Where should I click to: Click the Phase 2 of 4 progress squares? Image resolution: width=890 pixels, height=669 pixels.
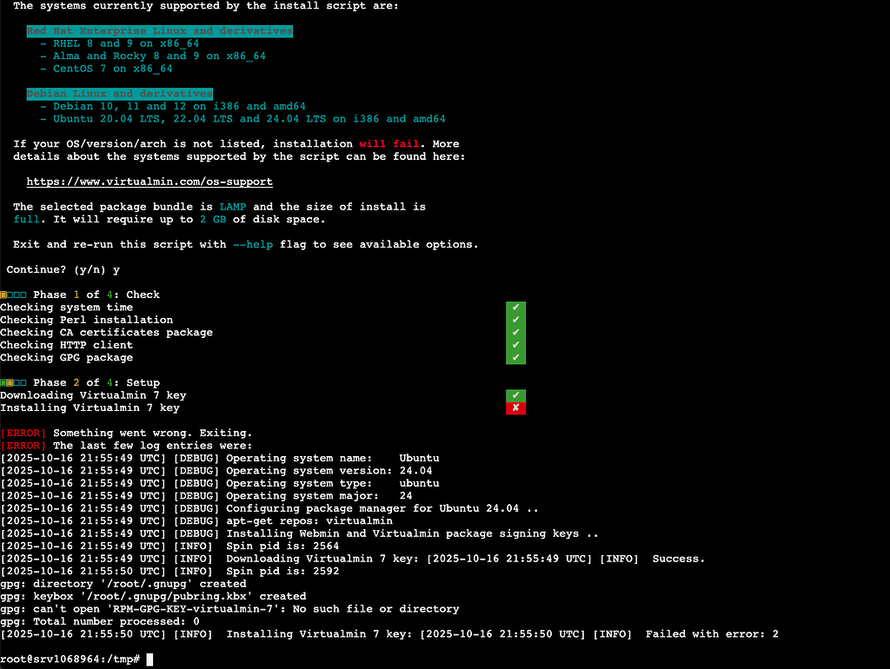(13, 383)
